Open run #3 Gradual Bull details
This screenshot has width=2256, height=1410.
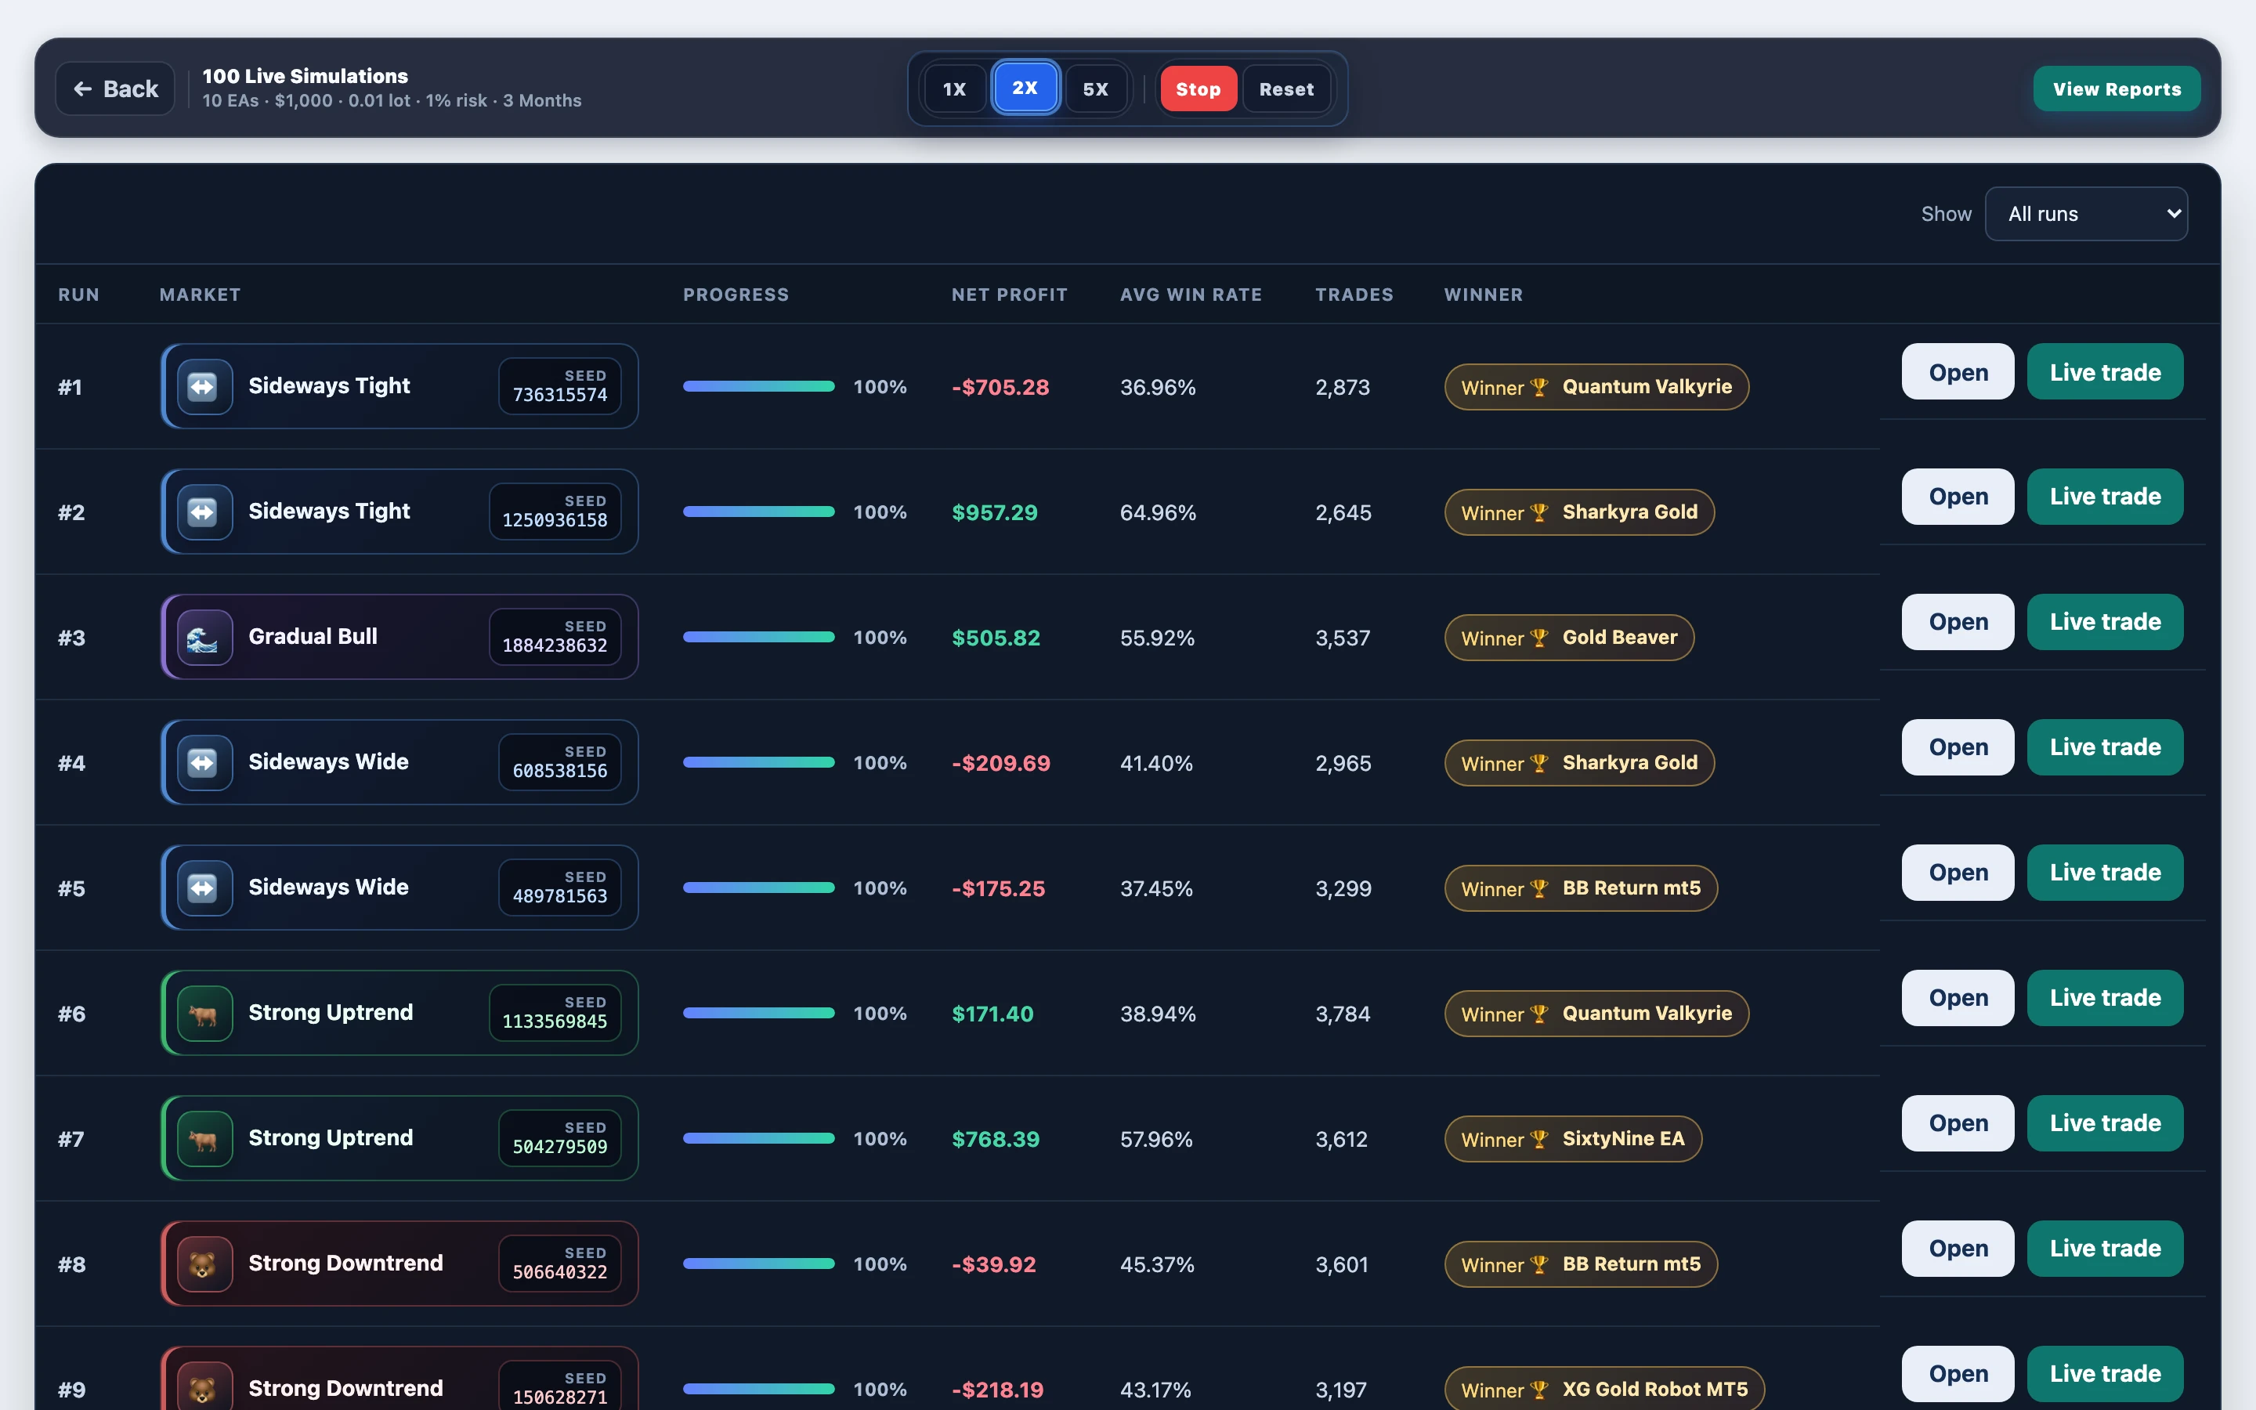[x=1958, y=622]
